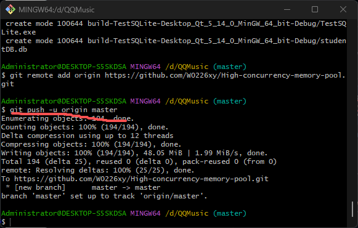Screen dimensions: 358x228
Task: Click the 'git push -u origin master' command
Action: pos(63,110)
